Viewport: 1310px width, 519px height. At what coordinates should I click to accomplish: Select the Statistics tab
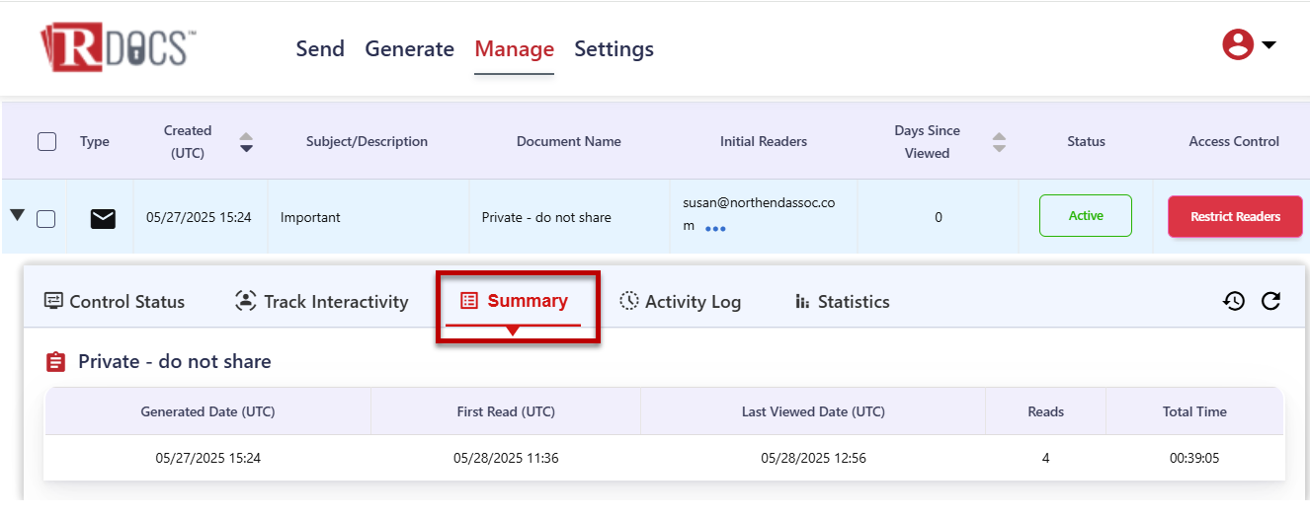tap(842, 302)
